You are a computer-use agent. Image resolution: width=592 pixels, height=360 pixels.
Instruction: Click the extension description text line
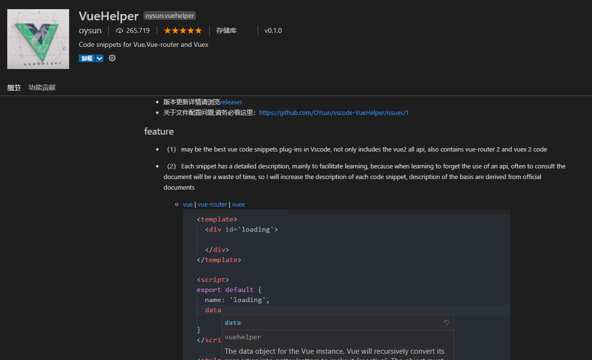[x=144, y=44]
